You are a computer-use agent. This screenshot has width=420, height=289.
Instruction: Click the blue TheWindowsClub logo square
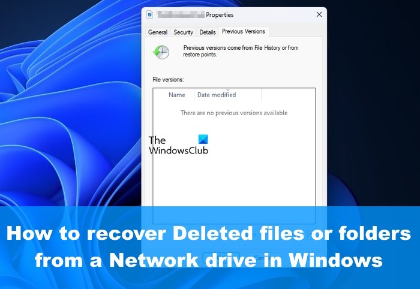pyautogui.click(x=203, y=139)
